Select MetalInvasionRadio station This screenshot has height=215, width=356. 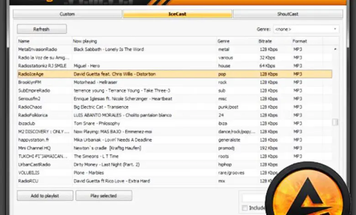click(38, 49)
